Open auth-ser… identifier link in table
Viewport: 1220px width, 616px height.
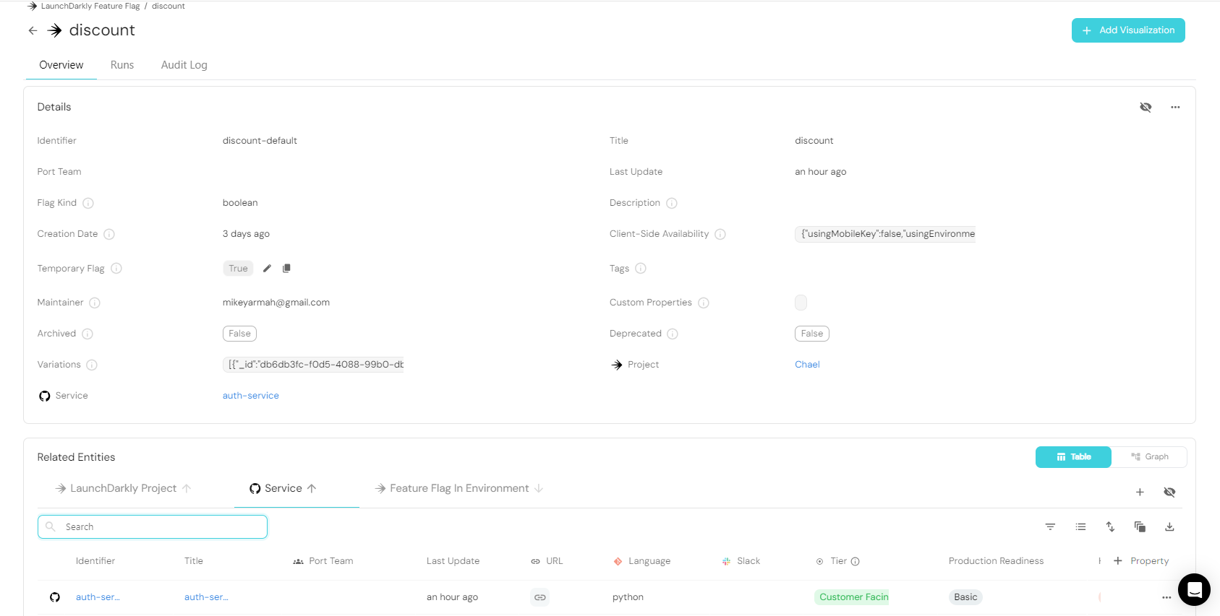(x=98, y=597)
